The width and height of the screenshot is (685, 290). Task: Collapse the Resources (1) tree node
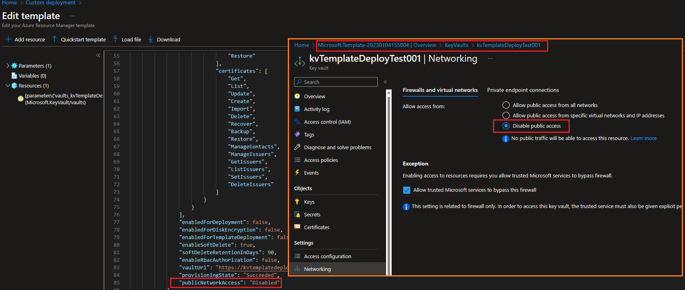click(8, 86)
